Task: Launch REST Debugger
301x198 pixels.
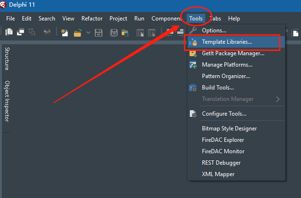Action: pyautogui.click(x=236, y=163)
